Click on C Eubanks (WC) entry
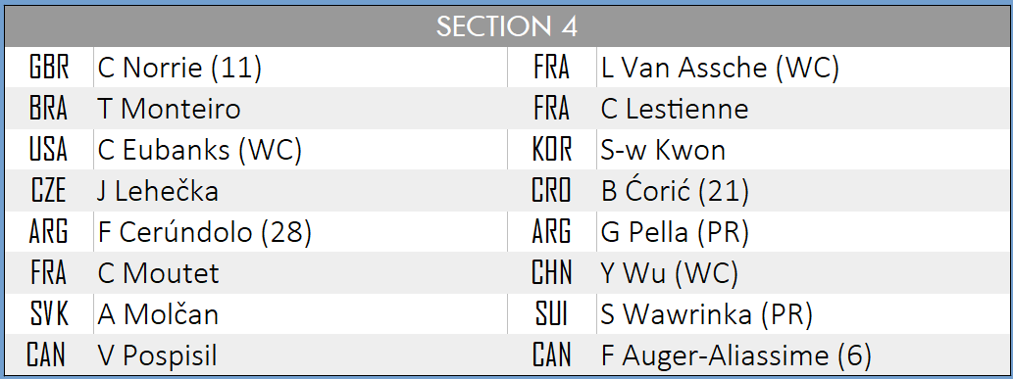The width and height of the screenshot is (1013, 379). 300,150
